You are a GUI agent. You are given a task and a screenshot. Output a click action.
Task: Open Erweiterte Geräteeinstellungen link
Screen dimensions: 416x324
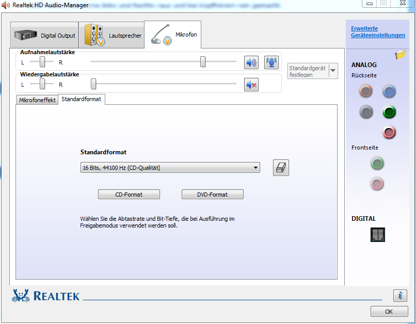point(378,32)
